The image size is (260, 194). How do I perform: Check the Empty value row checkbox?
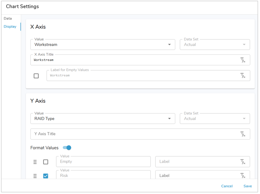[x=46, y=162]
